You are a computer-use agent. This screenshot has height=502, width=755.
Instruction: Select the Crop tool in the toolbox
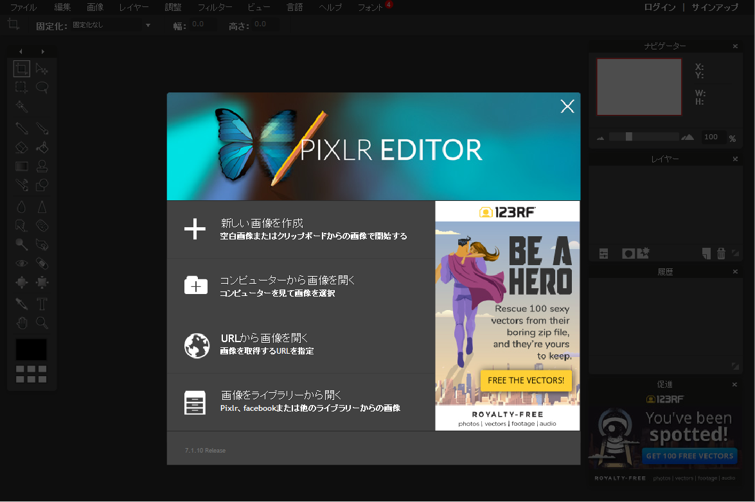(x=21, y=69)
